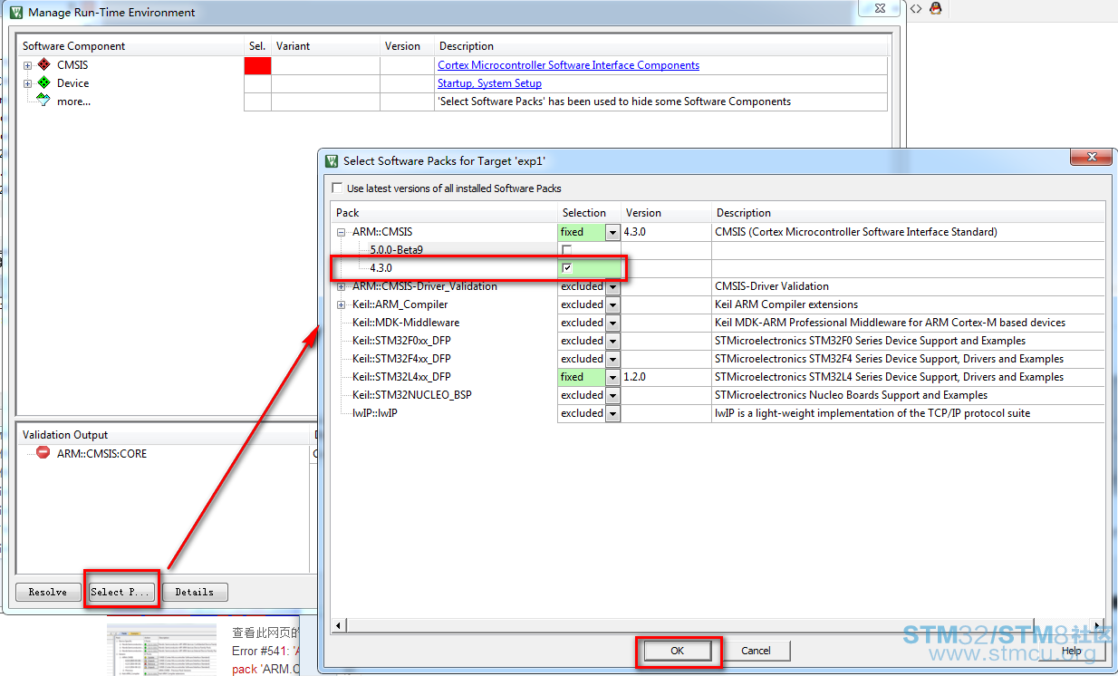Open ARM::CMSIS-Driver_Validation selection dropdown

[613, 286]
